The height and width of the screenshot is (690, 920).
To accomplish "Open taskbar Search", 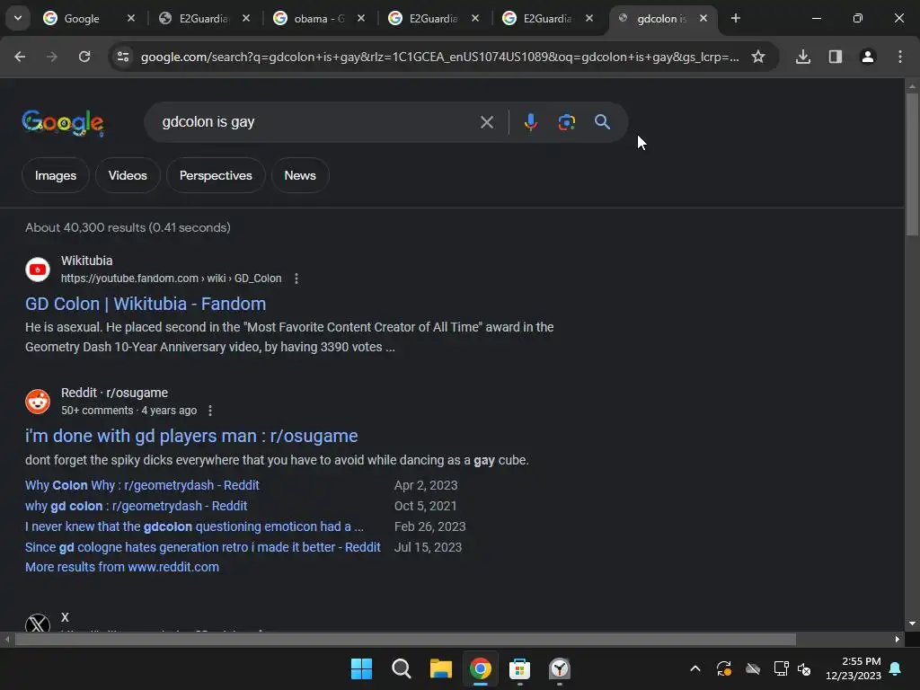I will (x=402, y=668).
